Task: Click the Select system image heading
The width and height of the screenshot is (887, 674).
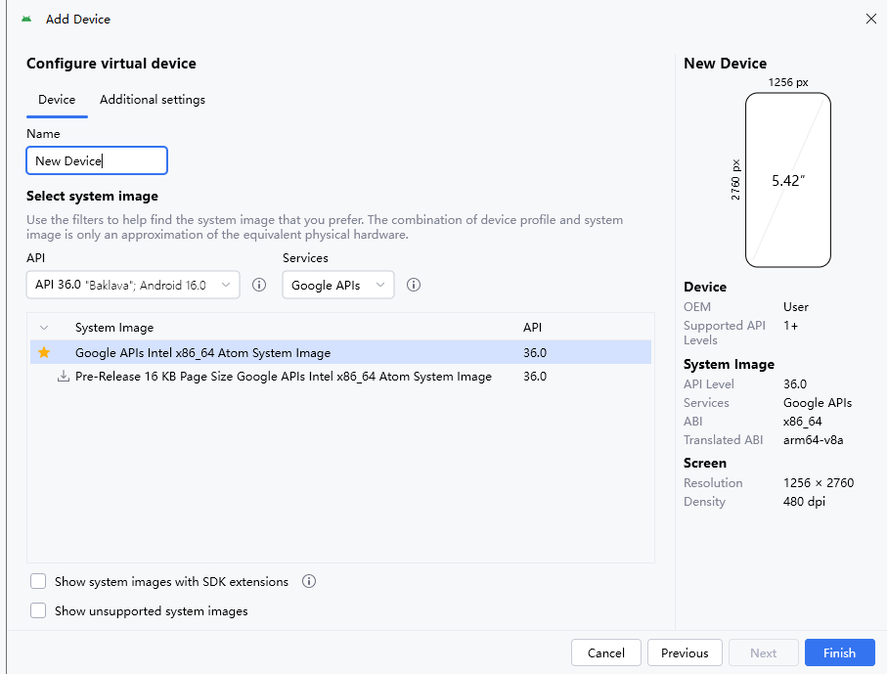Action: click(92, 196)
